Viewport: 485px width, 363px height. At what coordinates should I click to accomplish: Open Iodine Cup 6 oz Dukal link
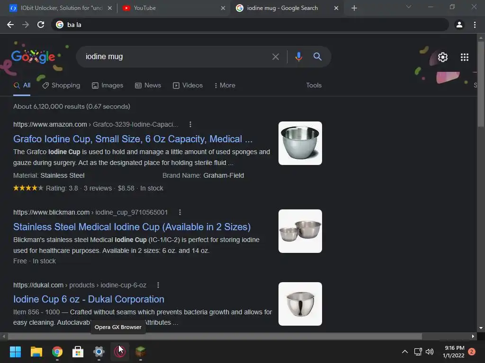(x=89, y=299)
